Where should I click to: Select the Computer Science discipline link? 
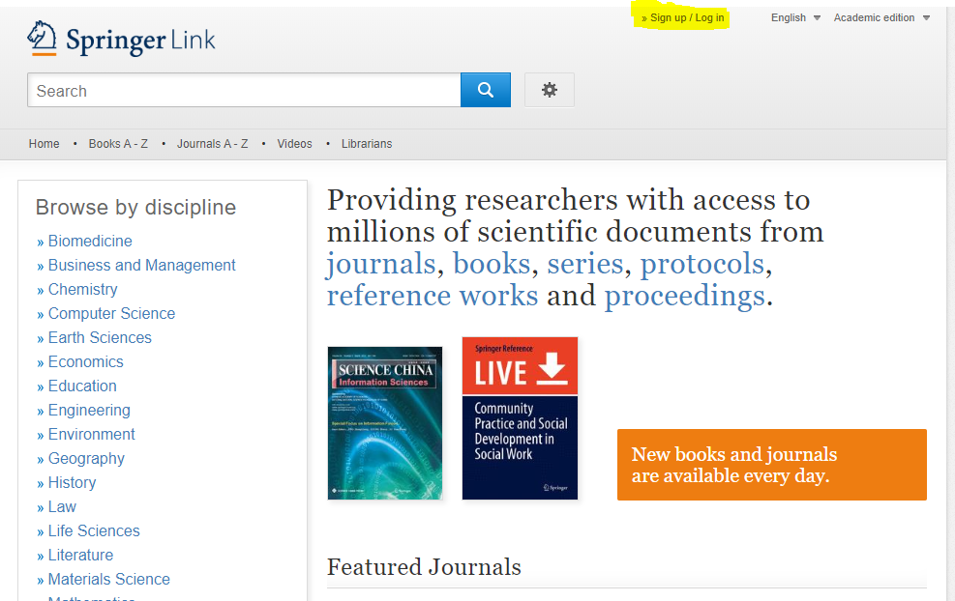coord(111,314)
